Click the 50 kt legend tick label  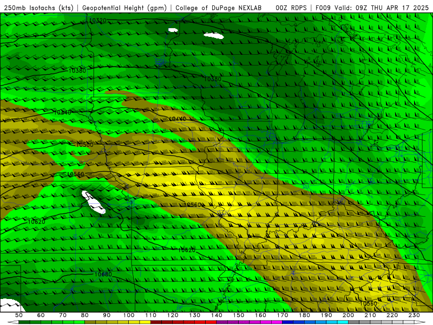(x=19, y=315)
